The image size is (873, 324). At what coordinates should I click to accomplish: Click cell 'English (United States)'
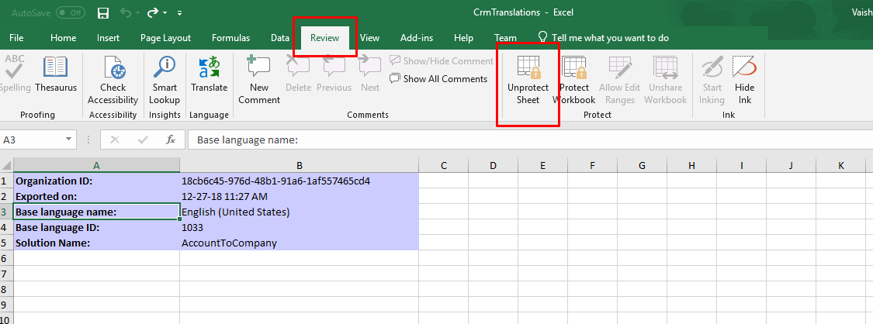click(299, 212)
